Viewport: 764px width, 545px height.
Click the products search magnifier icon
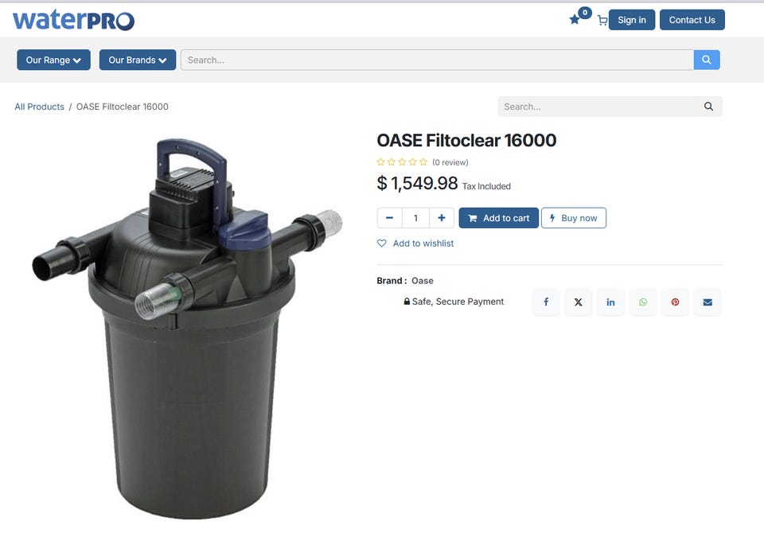pyautogui.click(x=708, y=107)
